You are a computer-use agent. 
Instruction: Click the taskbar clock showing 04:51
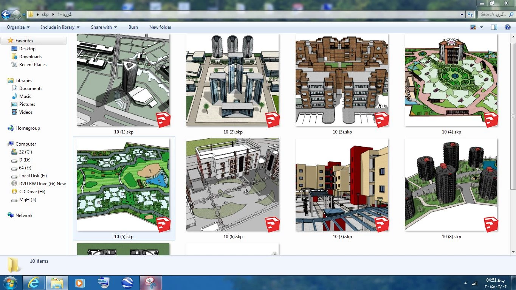pos(495,283)
